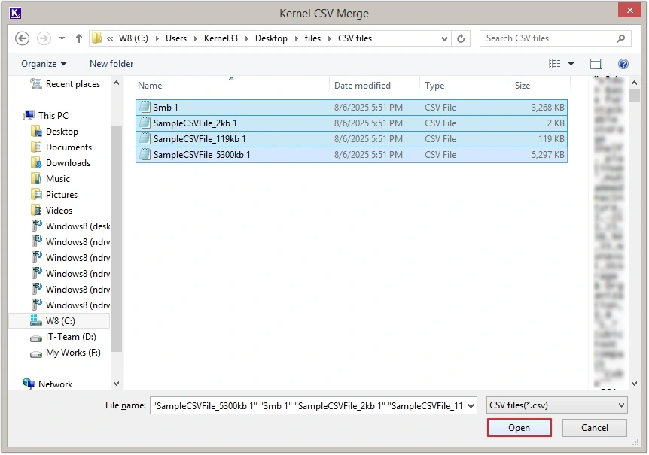Open the IT-Team (D:) drive
This screenshot has height=455, width=649.
tap(63, 337)
